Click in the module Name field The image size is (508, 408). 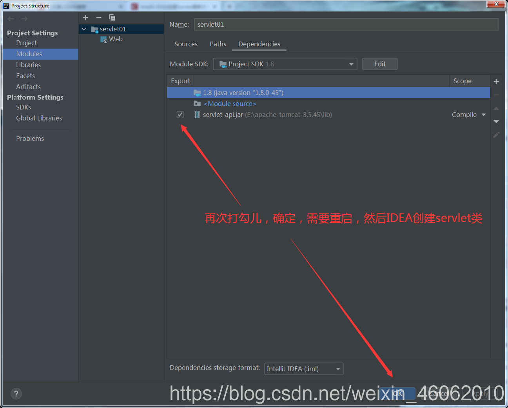(x=346, y=24)
